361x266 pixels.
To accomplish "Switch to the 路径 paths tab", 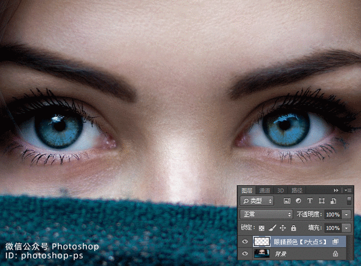I will (x=297, y=190).
